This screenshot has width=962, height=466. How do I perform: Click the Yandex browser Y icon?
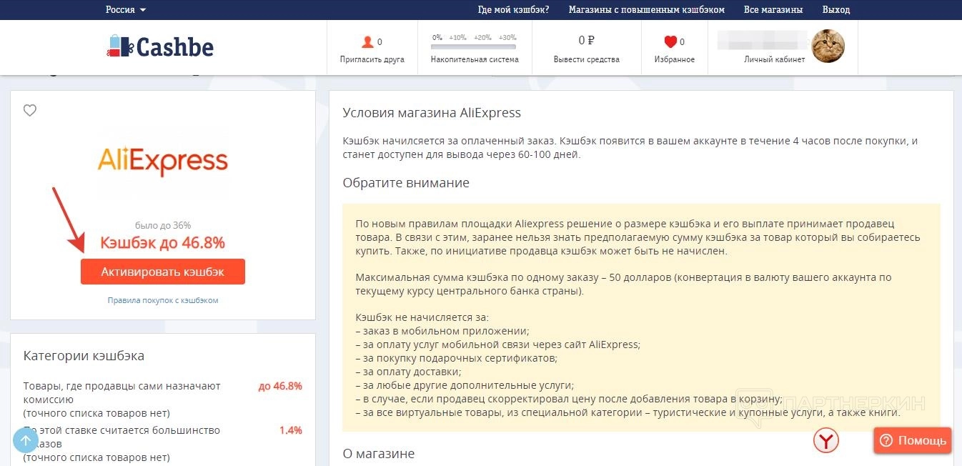[x=826, y=440]
